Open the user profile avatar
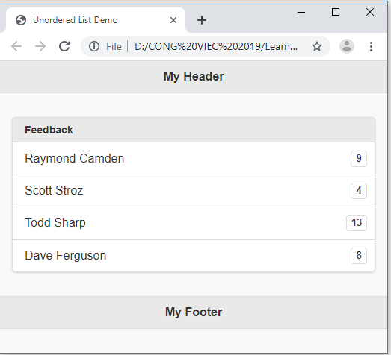The image size is (391, 355). click(x=347, y=46)
